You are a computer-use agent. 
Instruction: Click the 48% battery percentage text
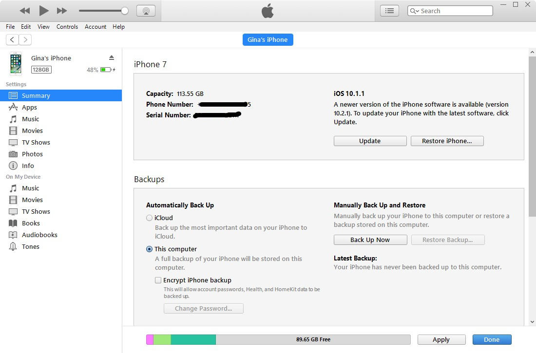point(92,70)
